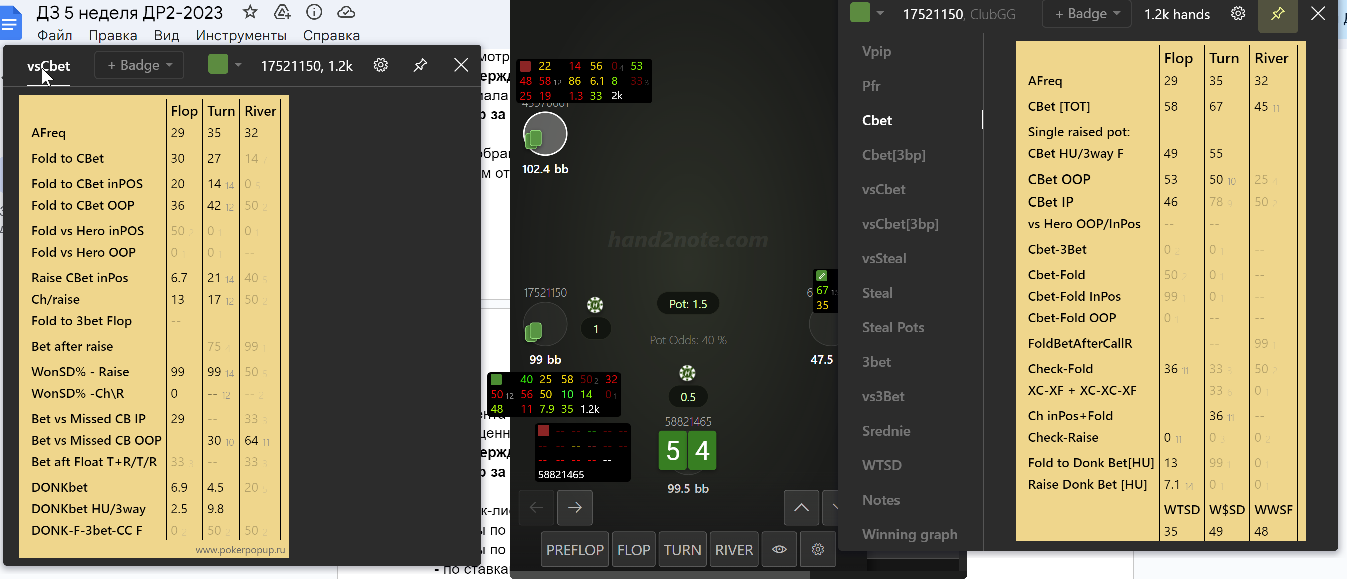Open Notes in the stats sidebar
This screenshot has width=1347, height=579.
(x=880, y=499)
